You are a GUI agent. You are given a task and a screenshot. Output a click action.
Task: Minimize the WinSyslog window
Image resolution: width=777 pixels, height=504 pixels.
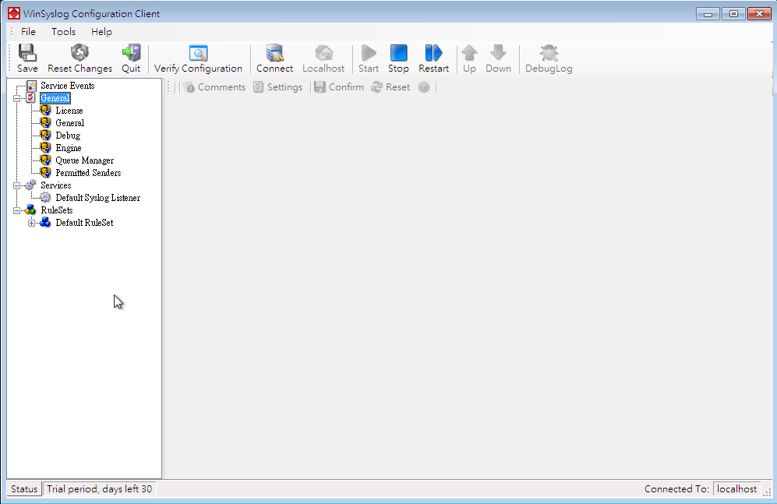click(708, 14)
